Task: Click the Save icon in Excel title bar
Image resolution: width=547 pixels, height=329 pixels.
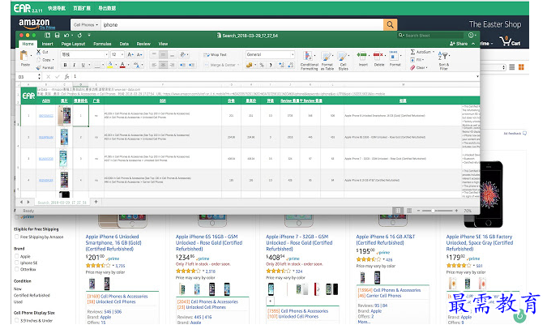Action: (x=57, y=35)
